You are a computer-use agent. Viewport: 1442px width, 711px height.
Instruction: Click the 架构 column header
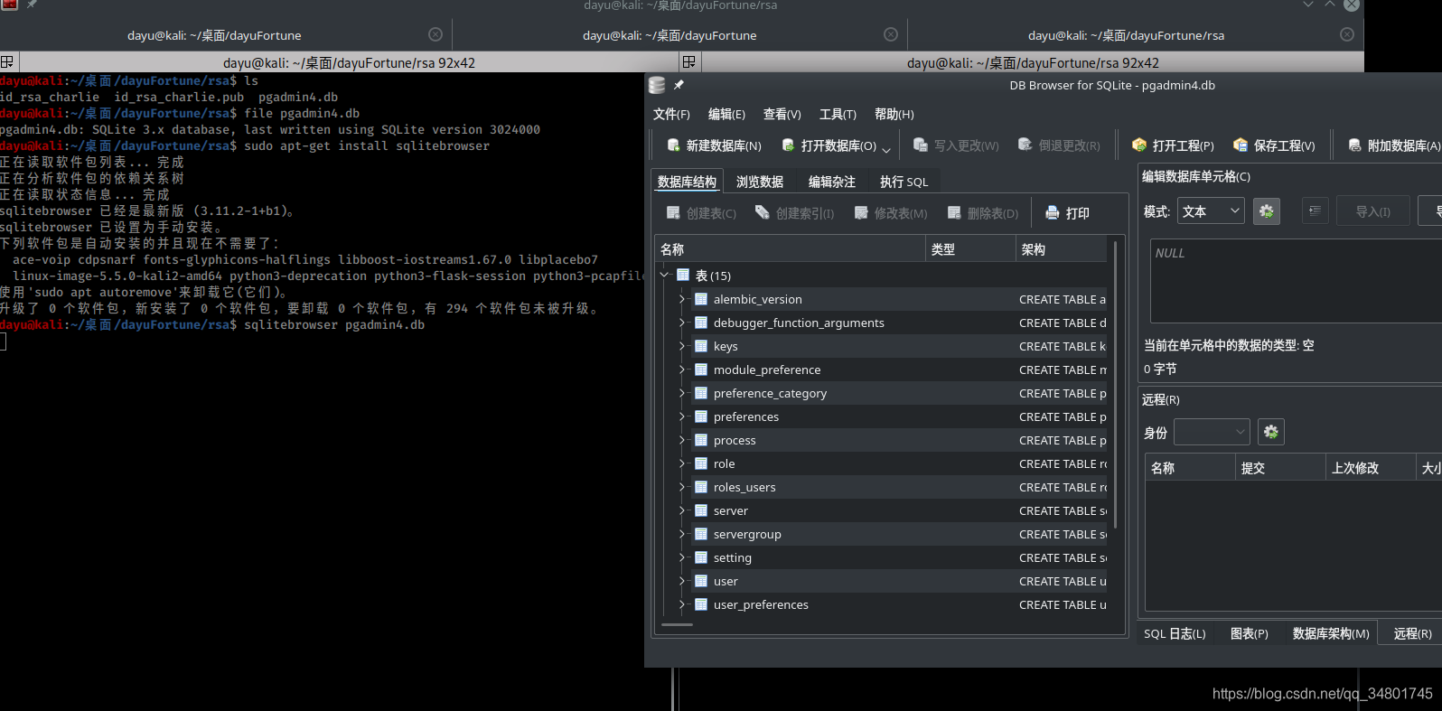(1062, 249)
